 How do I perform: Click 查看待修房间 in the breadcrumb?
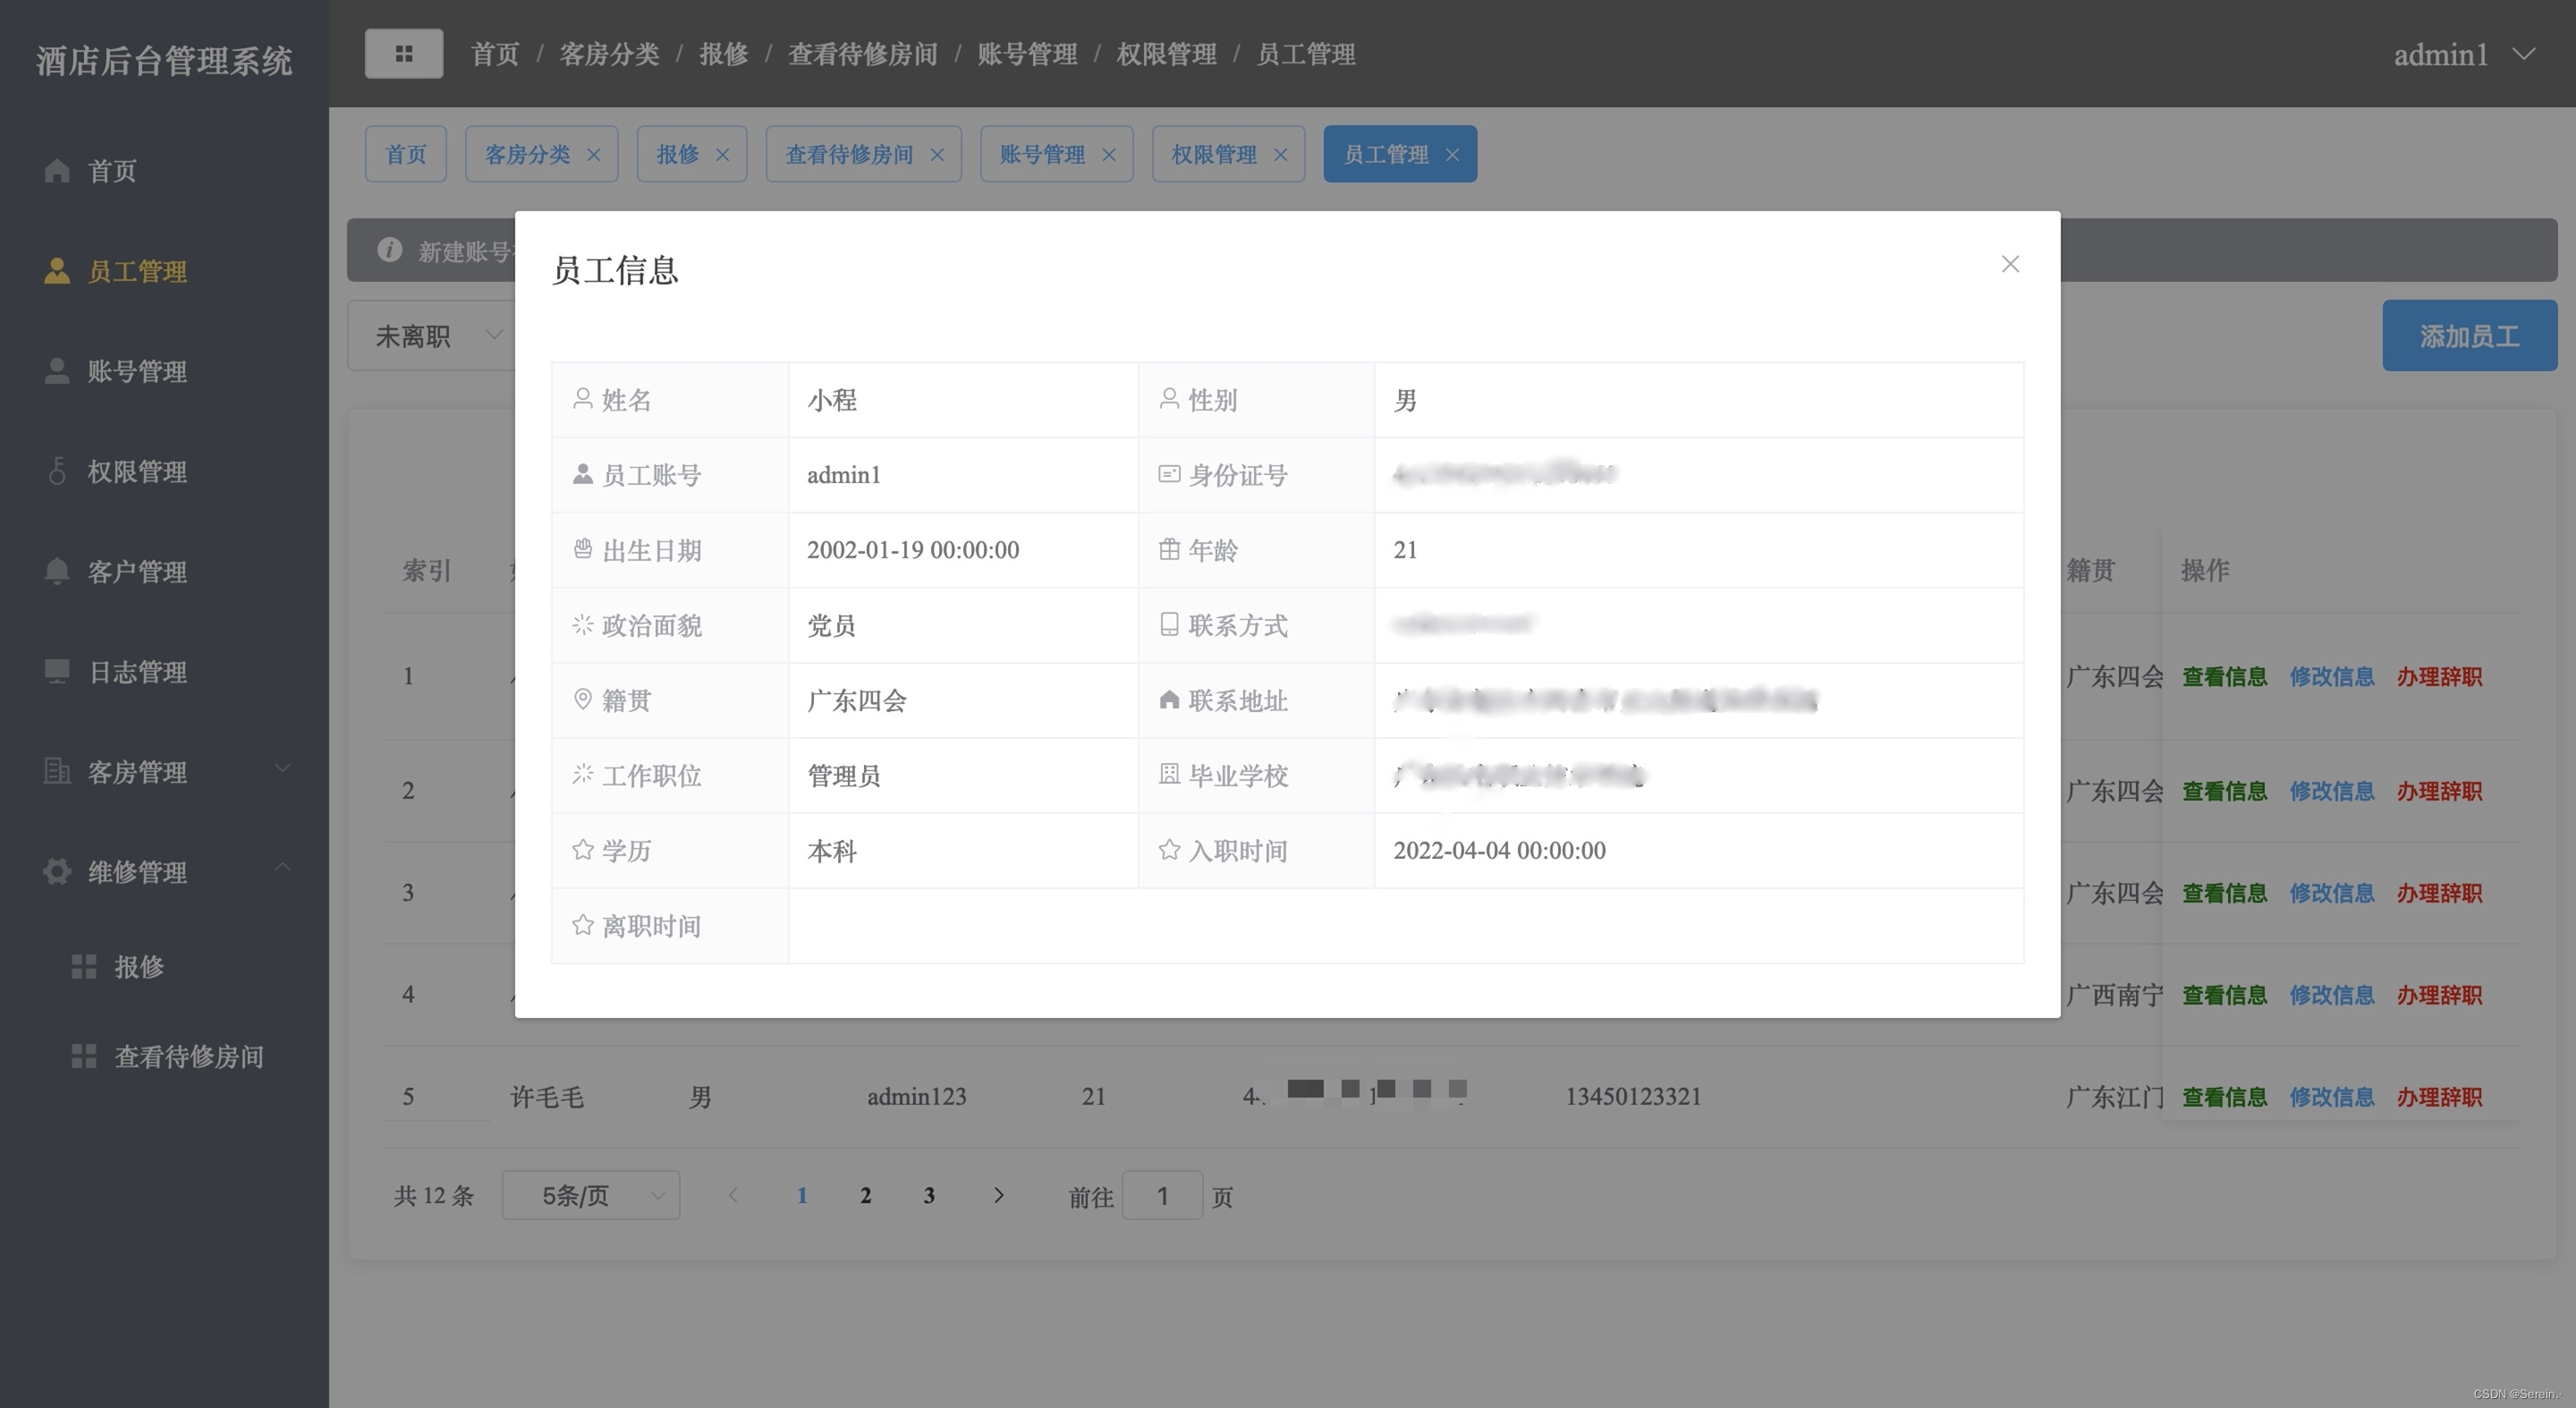pos(863,54)
